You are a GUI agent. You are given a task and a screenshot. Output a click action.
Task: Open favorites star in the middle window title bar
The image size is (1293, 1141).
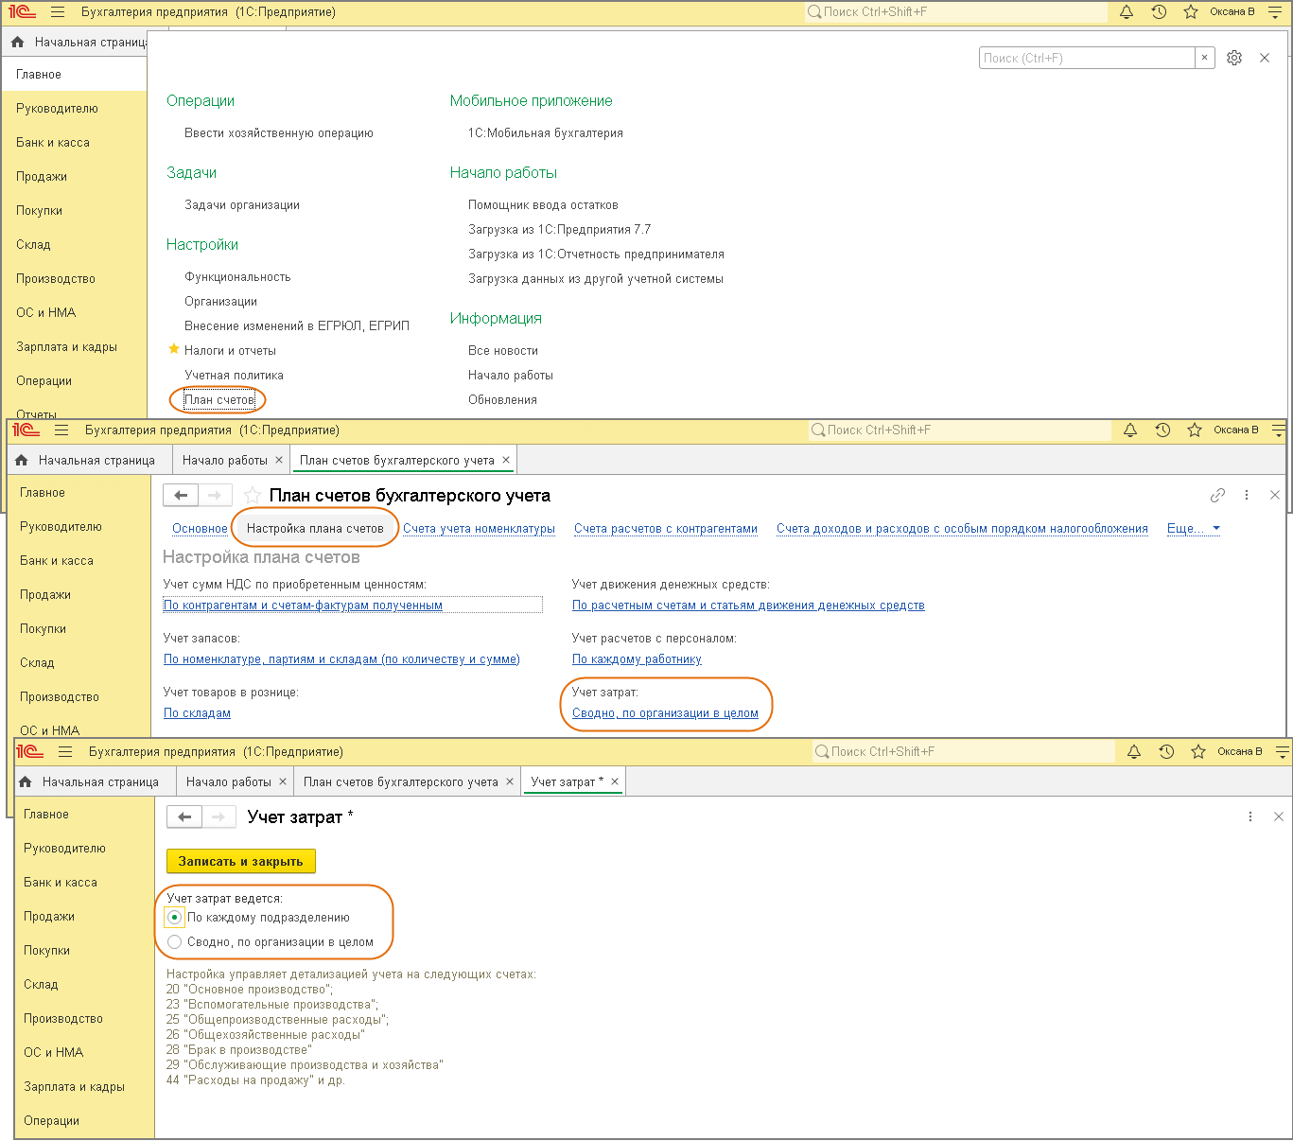(1195, 430)
